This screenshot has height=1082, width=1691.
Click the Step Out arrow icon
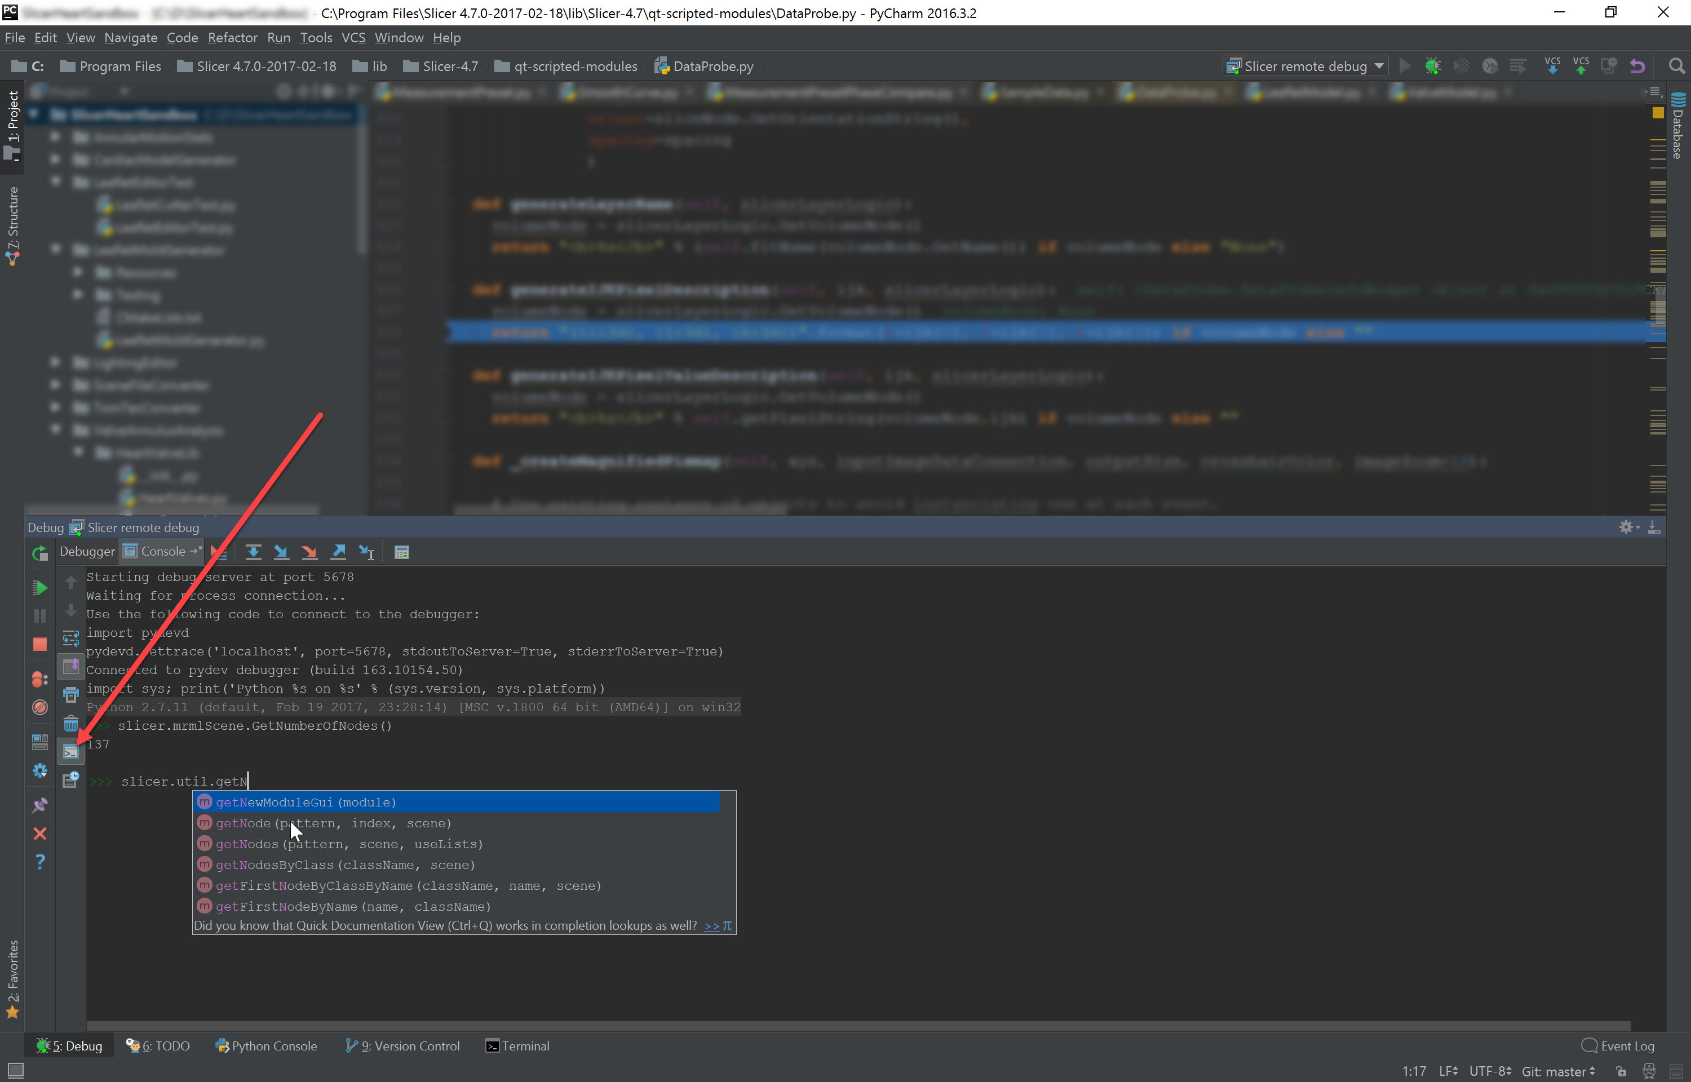(338, 552)
